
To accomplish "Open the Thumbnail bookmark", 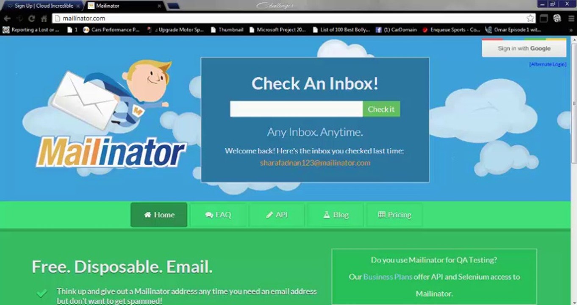I will click(227, 30).
